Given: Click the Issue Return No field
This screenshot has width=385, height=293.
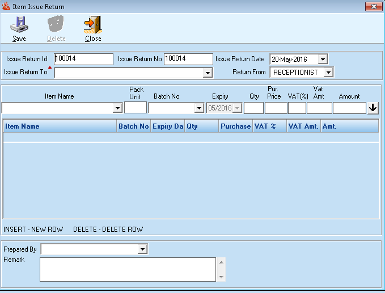Looking at the screenshot, I should 188,59.
